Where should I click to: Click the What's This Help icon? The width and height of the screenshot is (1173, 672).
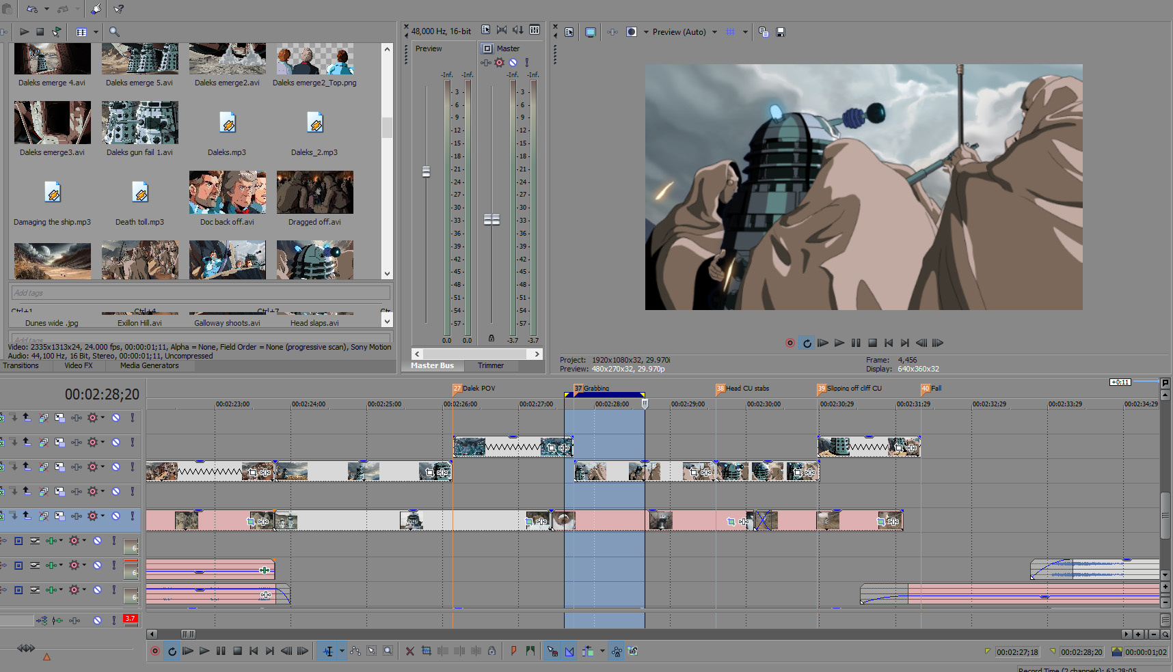tap(118, 9)
